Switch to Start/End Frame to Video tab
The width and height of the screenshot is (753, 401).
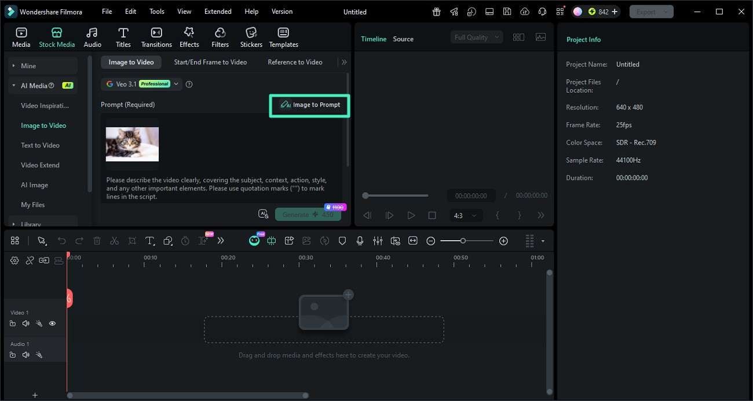(x=210, y=62)
